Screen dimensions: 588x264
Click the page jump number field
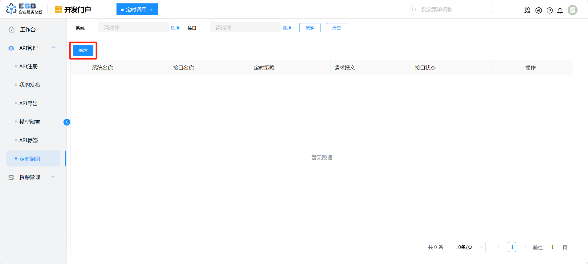[x=552, y=247]
